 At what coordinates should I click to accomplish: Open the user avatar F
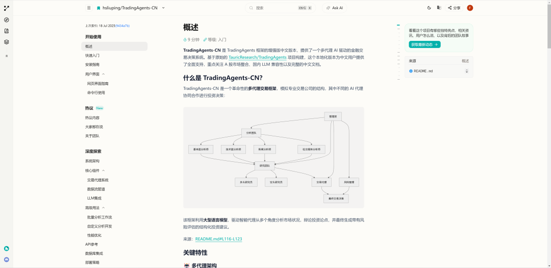click(470, 8)
